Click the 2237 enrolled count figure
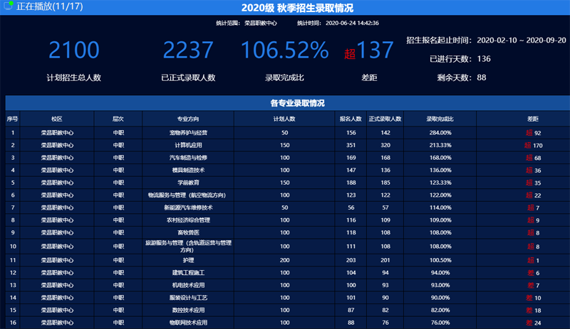The height and width of the screenshot is (329, 570). tap(188, 50)
